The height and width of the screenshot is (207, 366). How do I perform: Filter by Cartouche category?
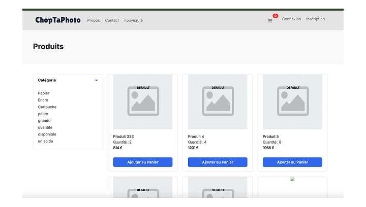coord(47,107)
